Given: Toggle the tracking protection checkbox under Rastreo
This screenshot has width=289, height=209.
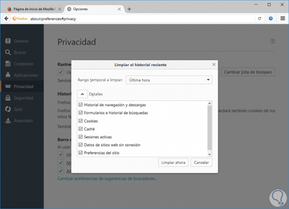Looking at the screenshot, I should click(x=61, y=72).
